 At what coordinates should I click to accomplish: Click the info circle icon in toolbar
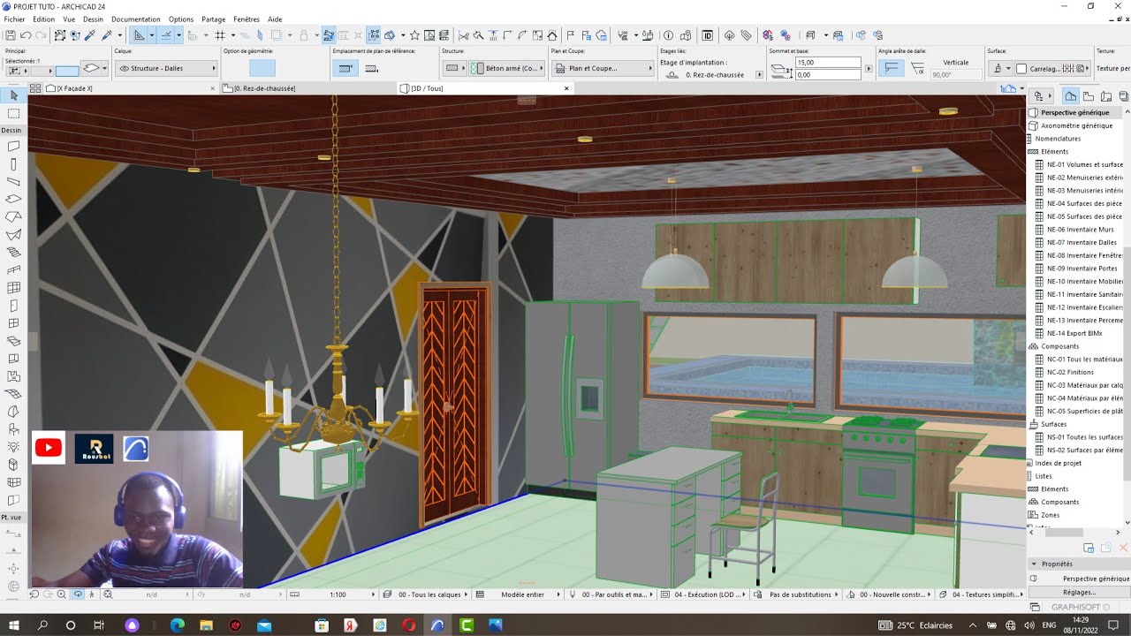[668, 35]
